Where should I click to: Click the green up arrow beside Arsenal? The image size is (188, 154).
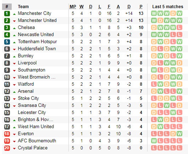click(x=14, y=91)
